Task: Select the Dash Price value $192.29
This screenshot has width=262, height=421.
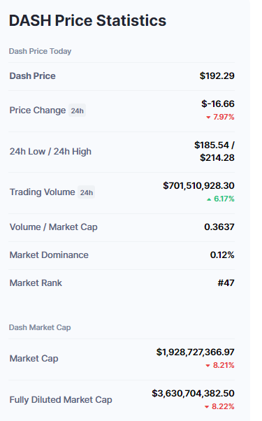Action: [x=217, y=76]
